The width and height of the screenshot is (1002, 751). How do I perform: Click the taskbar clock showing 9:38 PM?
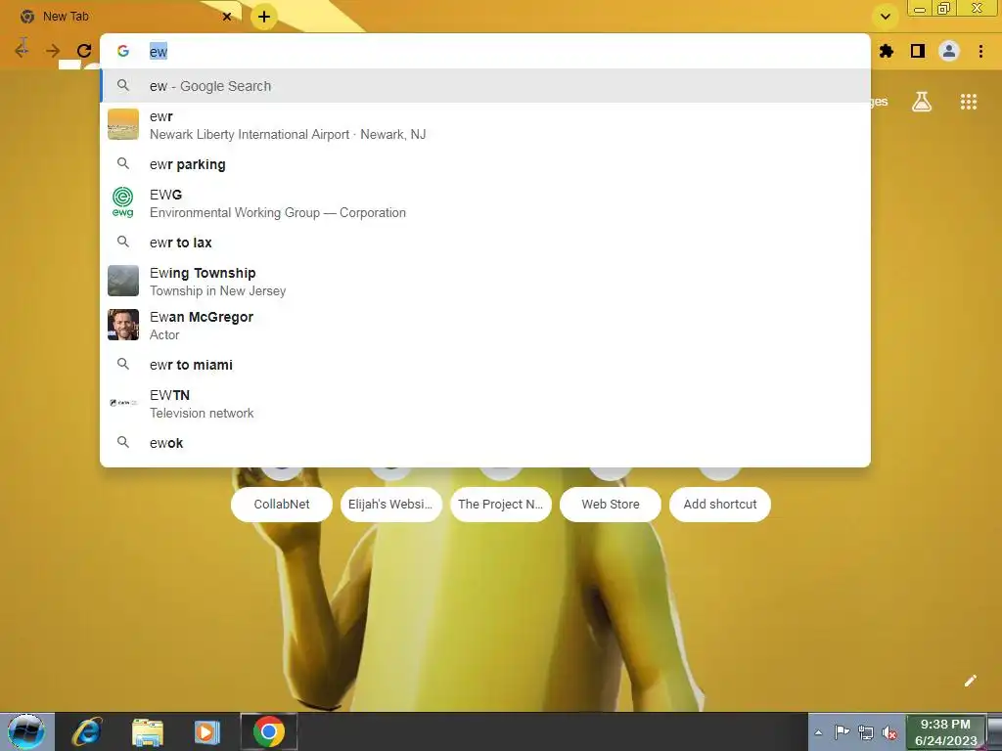pyautogui.click(x=945, y=732)
